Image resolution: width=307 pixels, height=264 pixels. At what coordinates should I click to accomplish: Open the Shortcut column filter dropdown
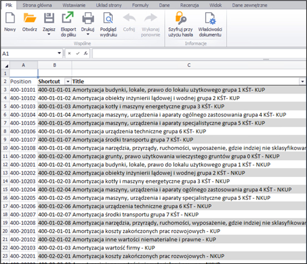(68, 82)
